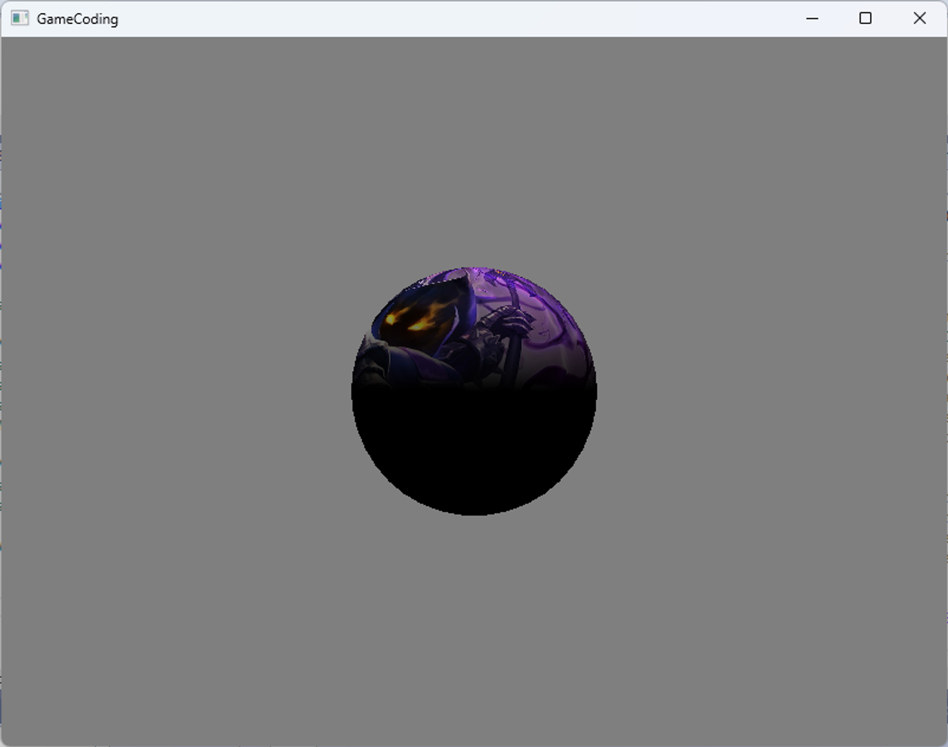
Task: Close the GameCoding window
Action: point(920,18)
